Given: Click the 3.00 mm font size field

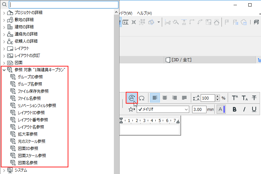Looking at the screenshot, I should [199, 110].
